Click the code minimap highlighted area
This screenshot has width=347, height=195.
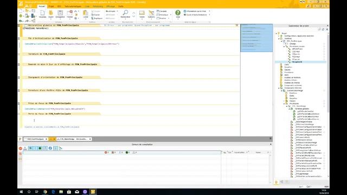(x=256, y=38)
